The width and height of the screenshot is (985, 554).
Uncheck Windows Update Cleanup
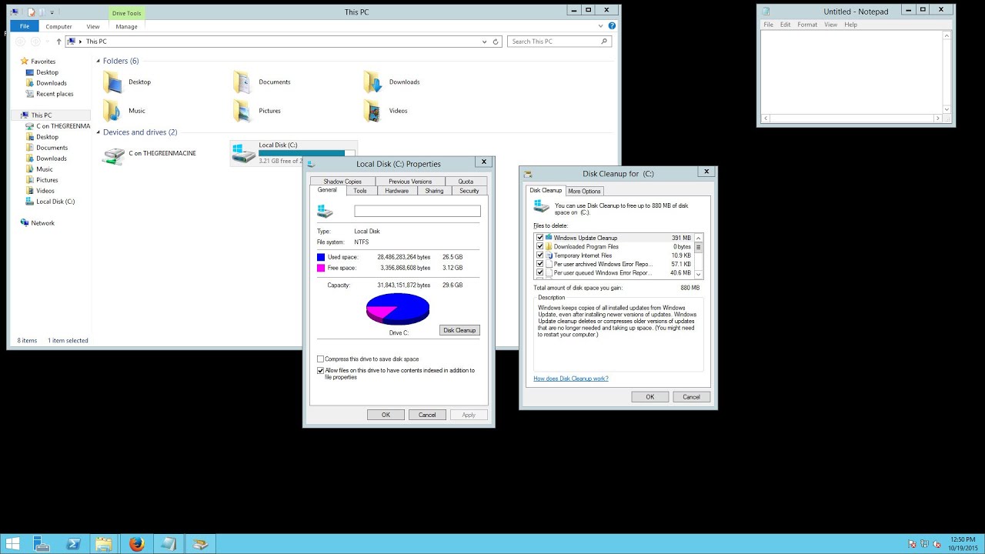click(539, 238)
